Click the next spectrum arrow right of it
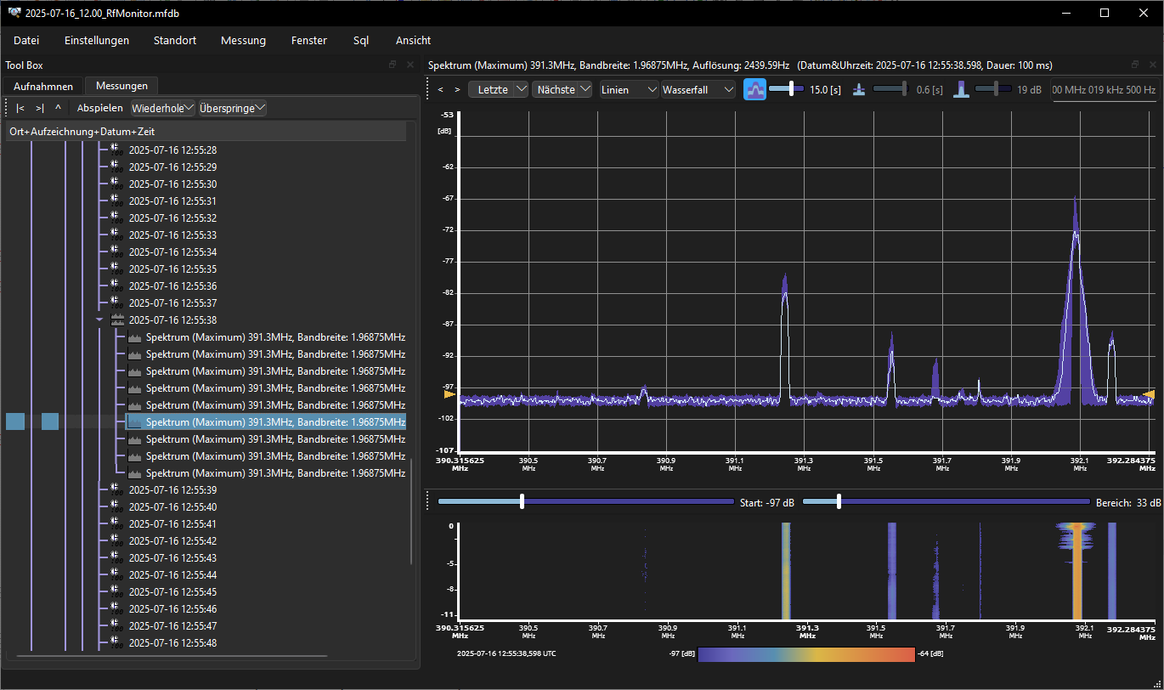This screenshot has width=1164, height=690. click(x=457, y=88)
